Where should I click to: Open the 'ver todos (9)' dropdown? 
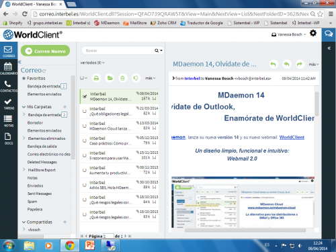(x=93, y=62)
